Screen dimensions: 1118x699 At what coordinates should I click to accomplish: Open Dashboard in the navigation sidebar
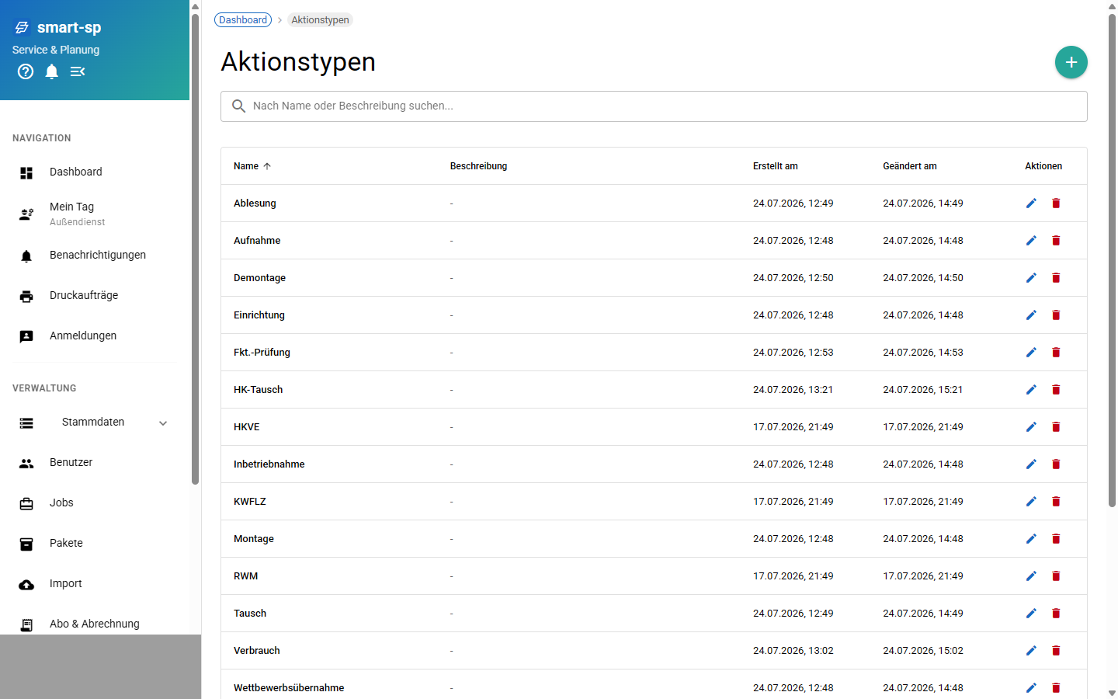[x=95, y=172]
